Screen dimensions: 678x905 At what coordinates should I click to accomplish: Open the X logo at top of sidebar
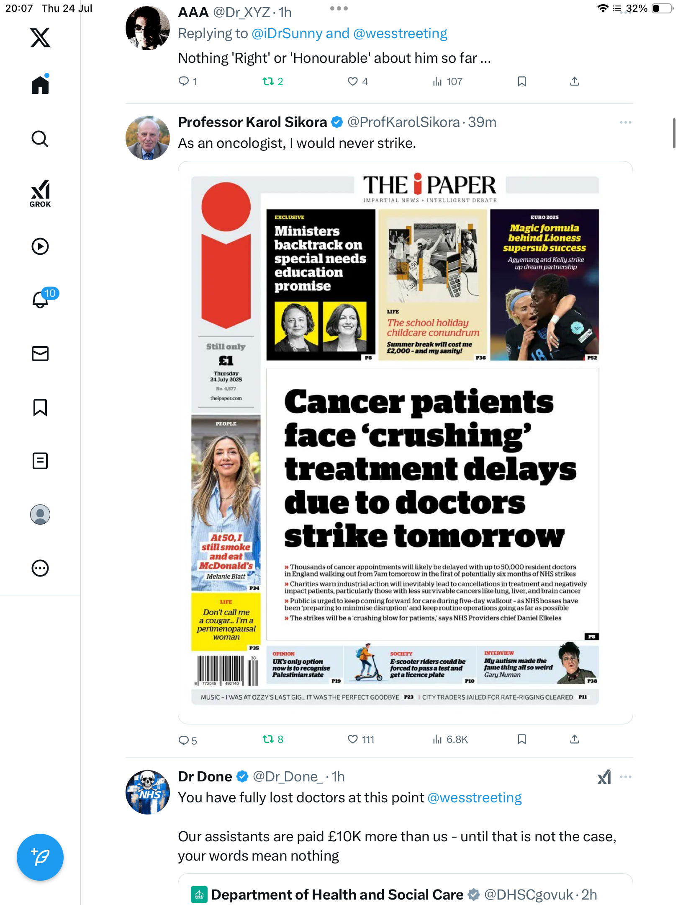tap(40, 38)
